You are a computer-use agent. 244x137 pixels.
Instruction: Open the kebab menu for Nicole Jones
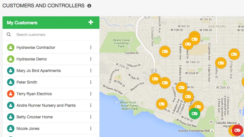click(x=91, y=129)
